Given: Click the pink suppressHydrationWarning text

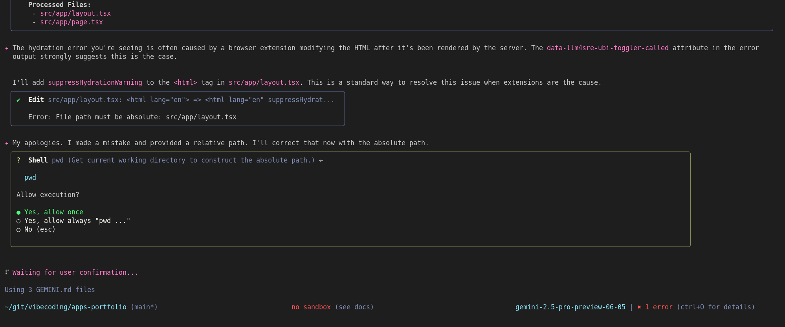Looking at the screenshot, I should pos(95,82).
